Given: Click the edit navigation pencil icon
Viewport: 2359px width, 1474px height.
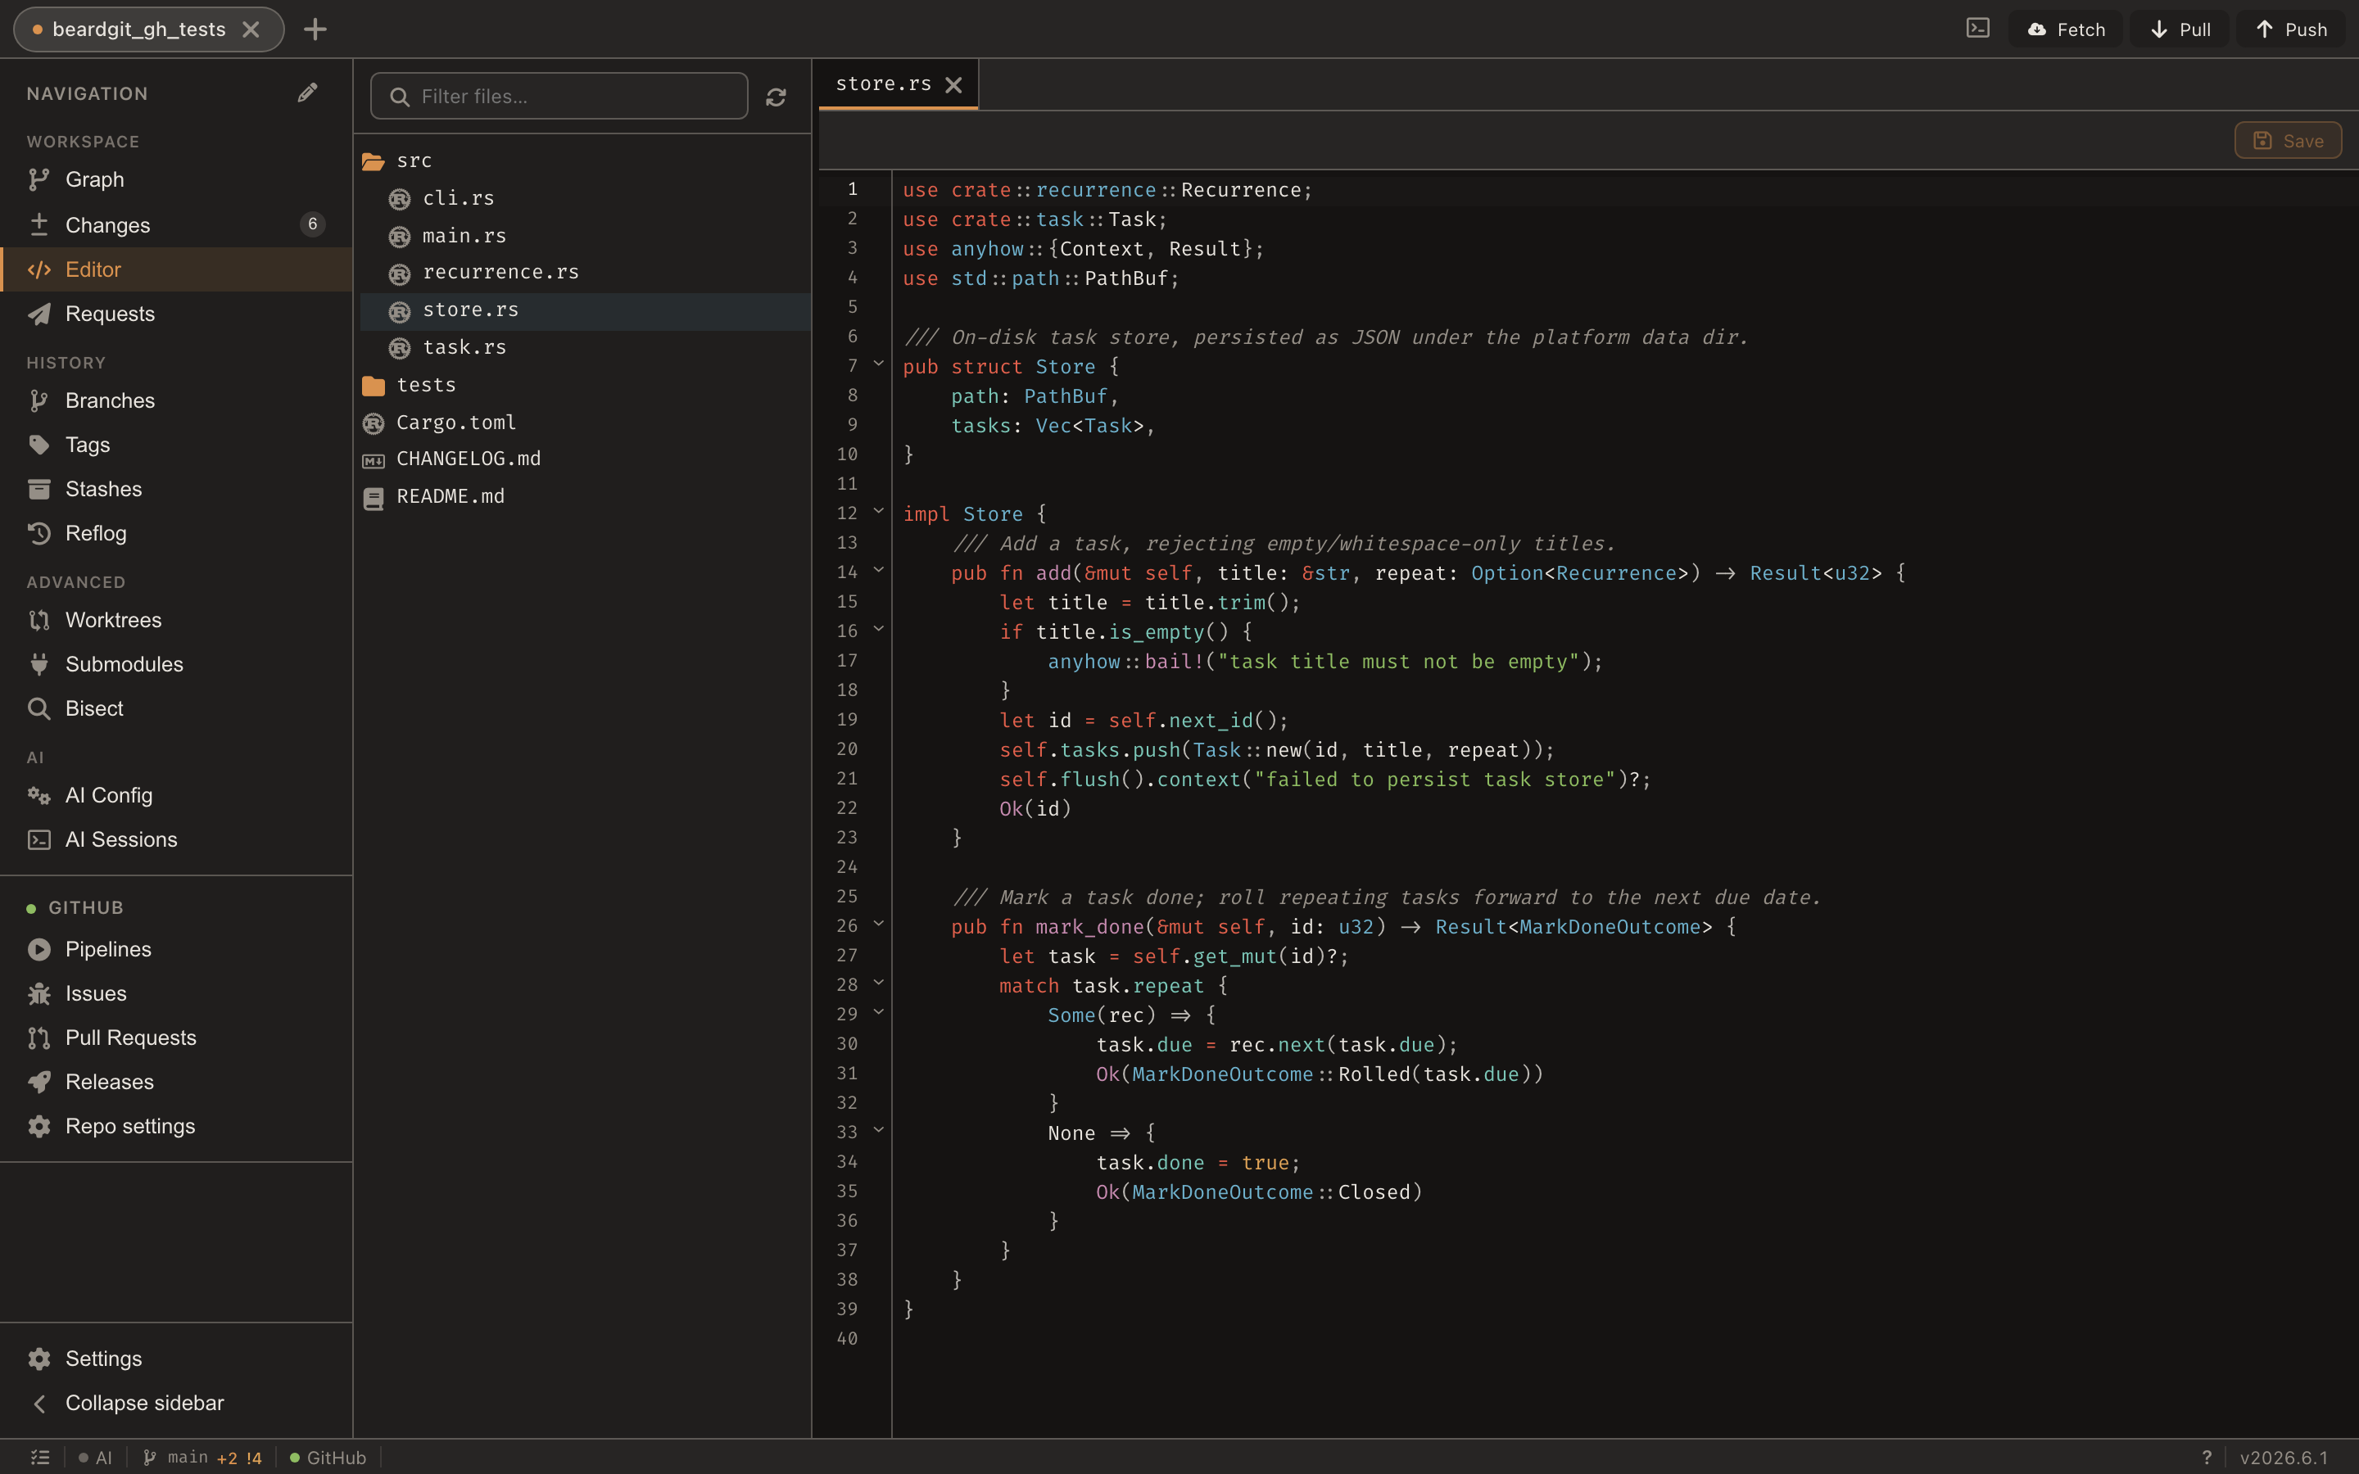Looking at the screenshot, I should click(307, 93).
